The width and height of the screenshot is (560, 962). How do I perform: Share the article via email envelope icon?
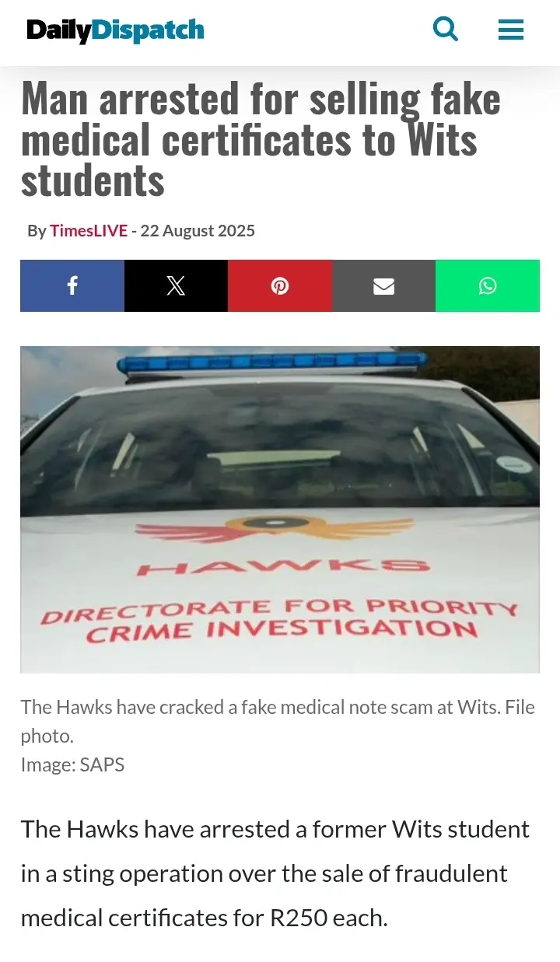pos(383,286)
